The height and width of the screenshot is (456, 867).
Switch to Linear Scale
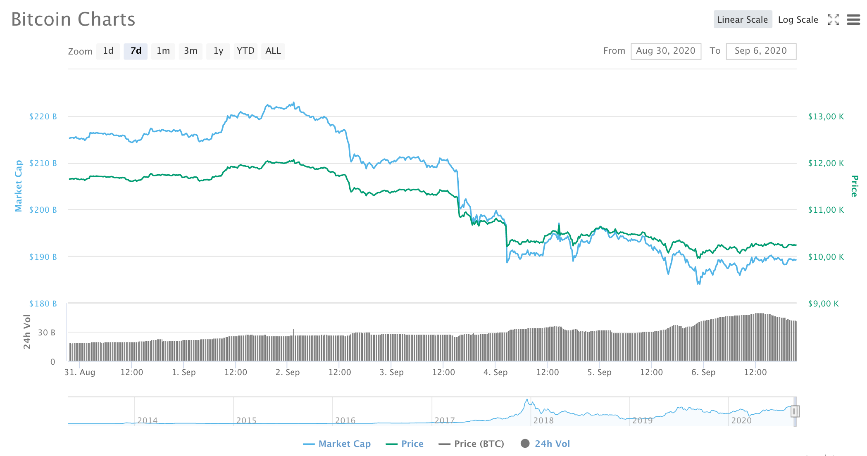(x=742, y=19)
